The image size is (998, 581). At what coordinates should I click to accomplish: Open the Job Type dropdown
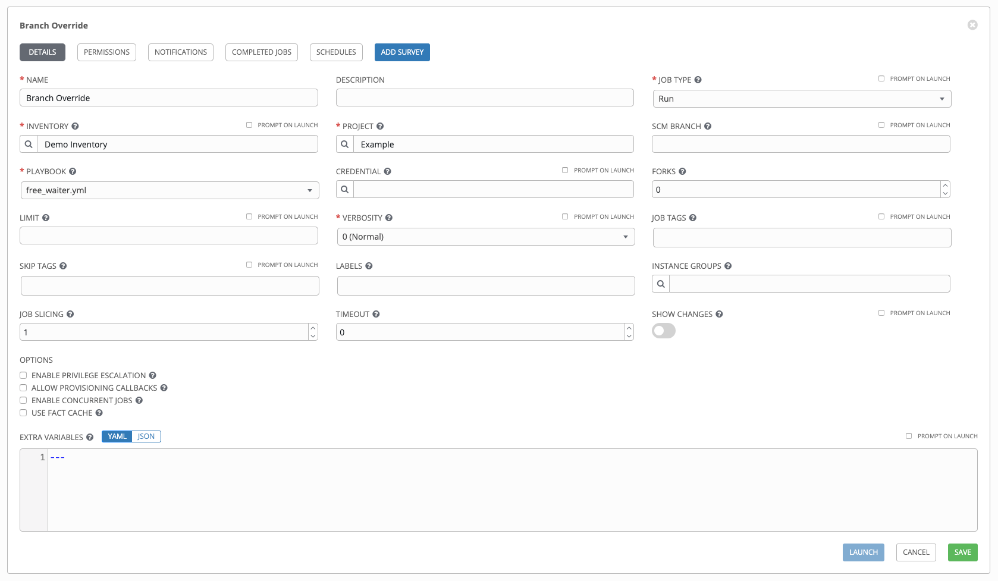pos(802,99)
